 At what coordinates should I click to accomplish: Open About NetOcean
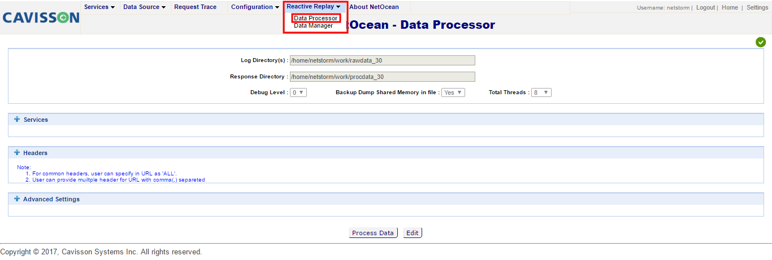point(374,7)
